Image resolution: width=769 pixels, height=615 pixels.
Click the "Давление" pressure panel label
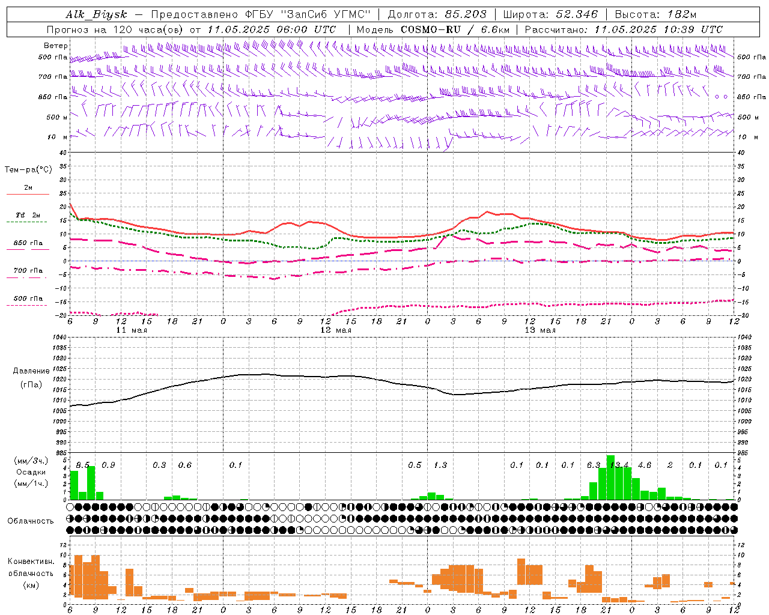[30, 371]
